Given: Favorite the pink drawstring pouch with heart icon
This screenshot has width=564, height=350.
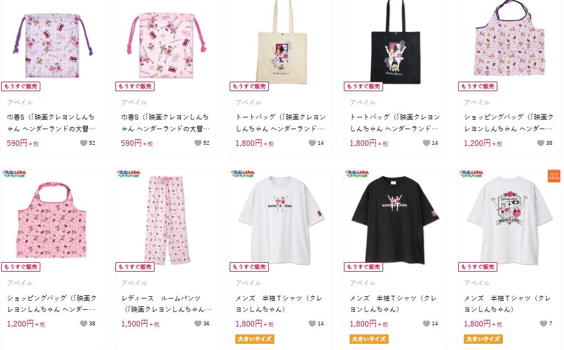Looking at the screenshot, I should [x=198, y=143].
